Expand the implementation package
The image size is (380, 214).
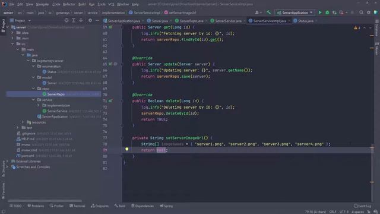click(x=38, y=105)
